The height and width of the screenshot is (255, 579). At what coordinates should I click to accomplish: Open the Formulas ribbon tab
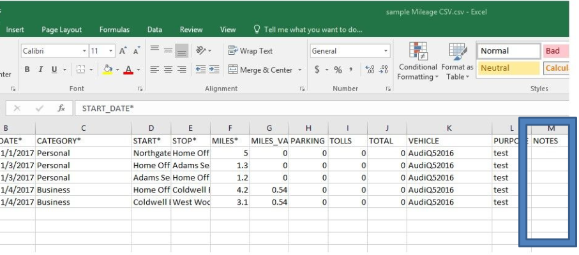tap(114, 29)
